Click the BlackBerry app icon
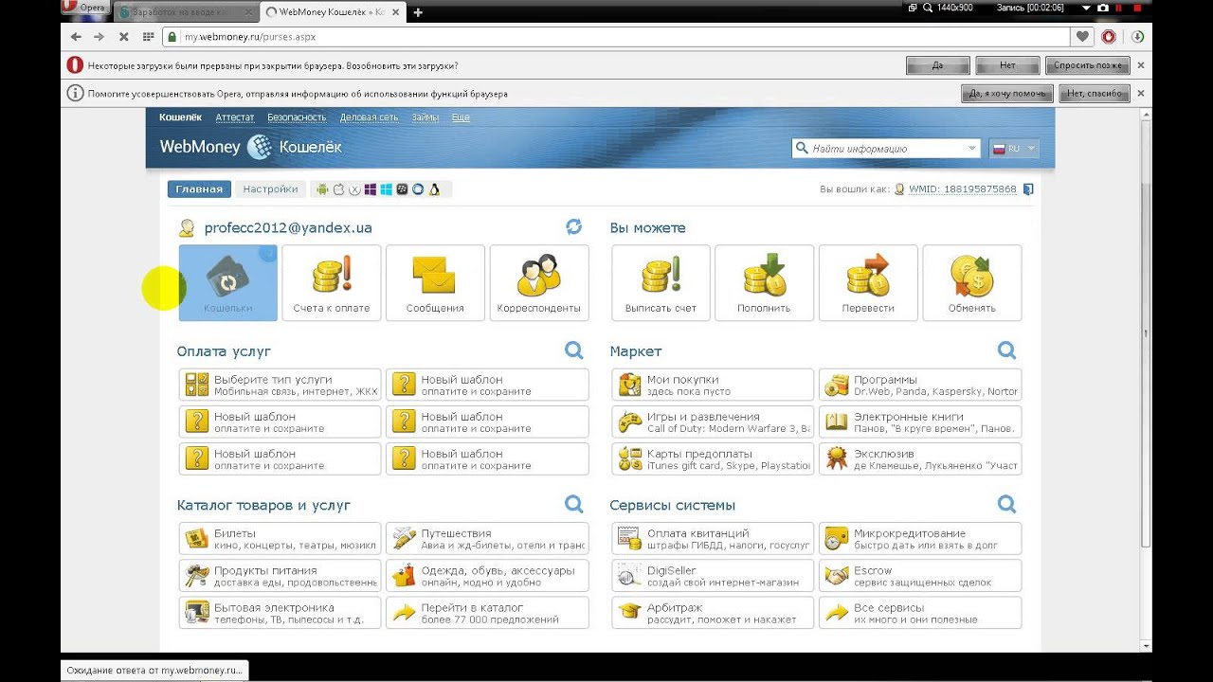This screenshot has width=1213, height=682. point(402,189)
